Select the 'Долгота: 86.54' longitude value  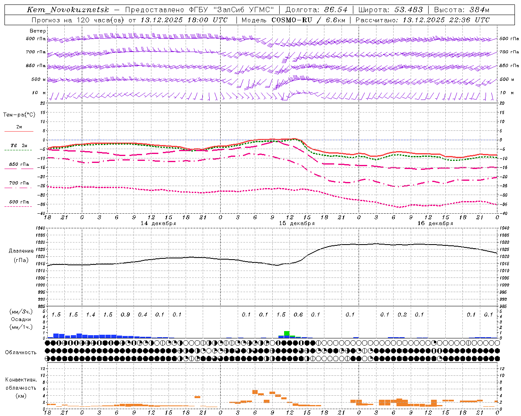[x=316, y=10]
